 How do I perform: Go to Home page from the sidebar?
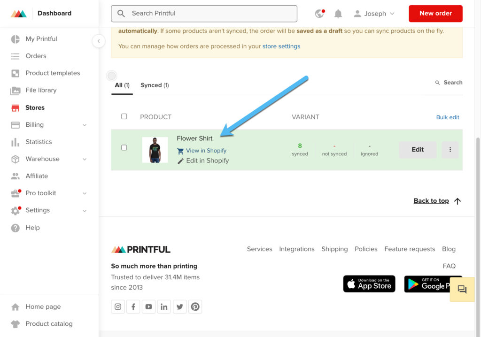point(43,306)
